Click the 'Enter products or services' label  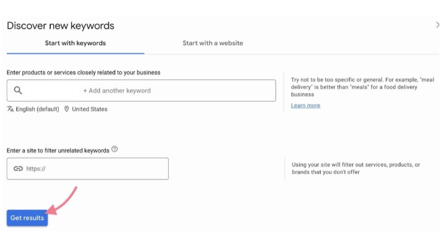coord(83,73)
